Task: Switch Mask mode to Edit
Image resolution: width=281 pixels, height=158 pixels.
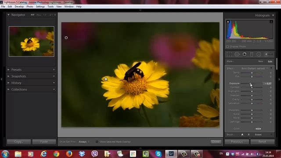Action: [x=270, y=61]
